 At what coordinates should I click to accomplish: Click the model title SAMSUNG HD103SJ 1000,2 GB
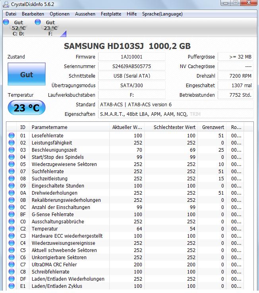point(127,46)
